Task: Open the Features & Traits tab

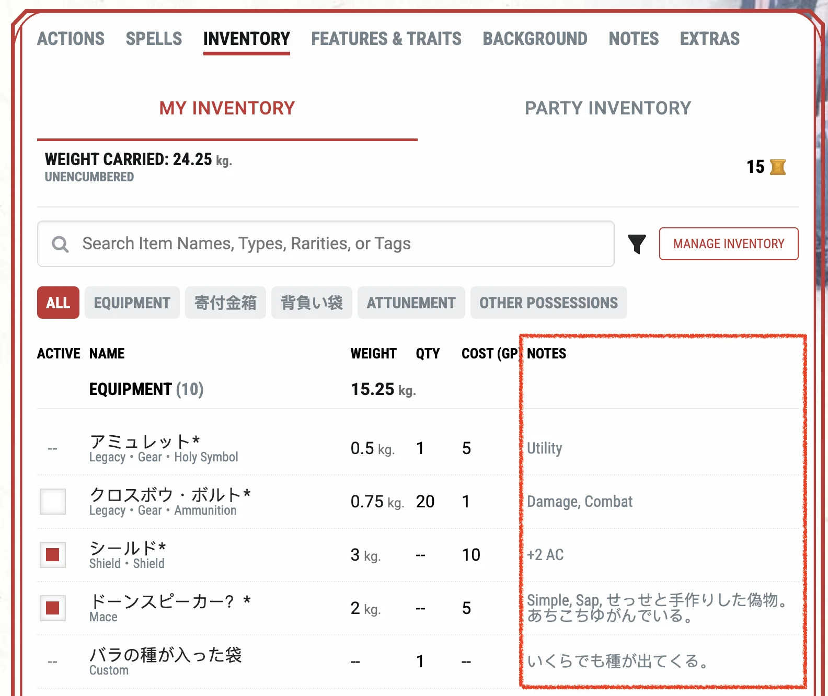Action: point(386,39)
